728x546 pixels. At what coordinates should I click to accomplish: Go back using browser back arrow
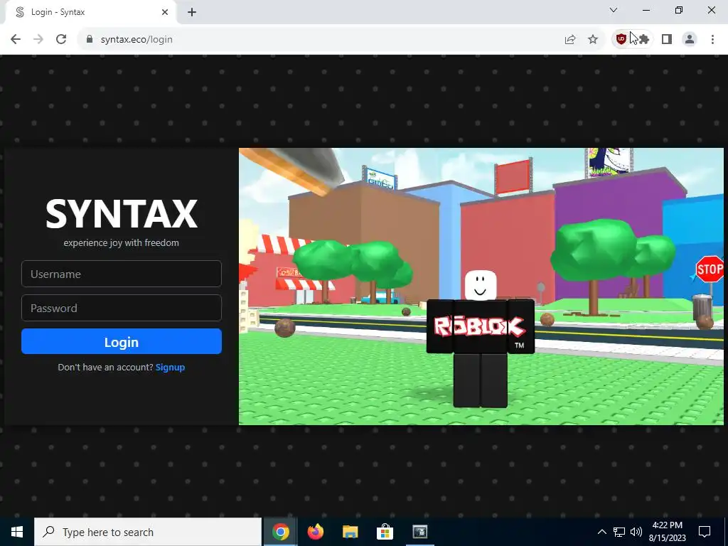click(x=16, y=40)
